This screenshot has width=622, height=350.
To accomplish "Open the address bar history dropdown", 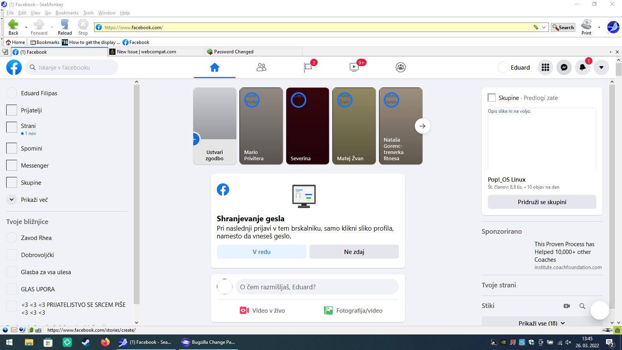I will [x=544, y=27].
